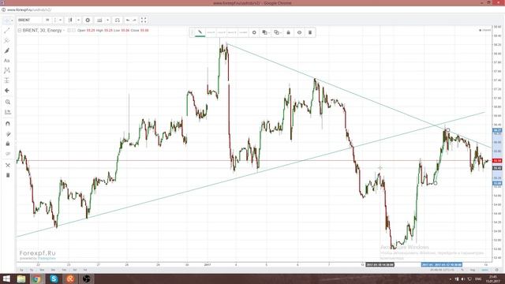This screenshot has height=284, width=505.
Task: Open the indicators button
Action: [99, 20]
